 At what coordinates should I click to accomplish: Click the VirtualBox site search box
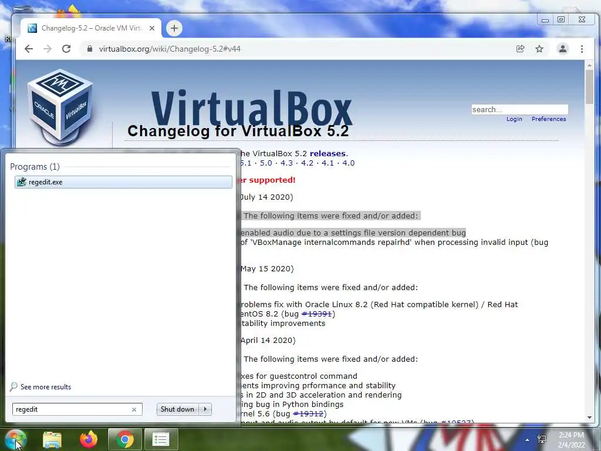tap(520, 109)
